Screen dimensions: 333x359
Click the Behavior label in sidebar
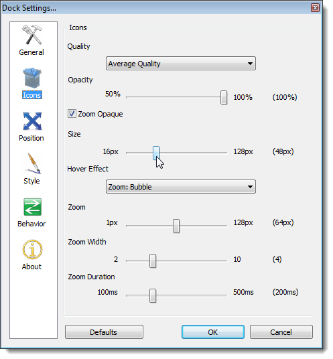click(31, 224)
